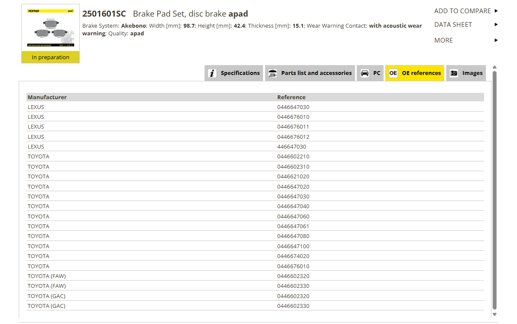
Task: Click the Manufacturer column header
Action: tap(47, 97)
